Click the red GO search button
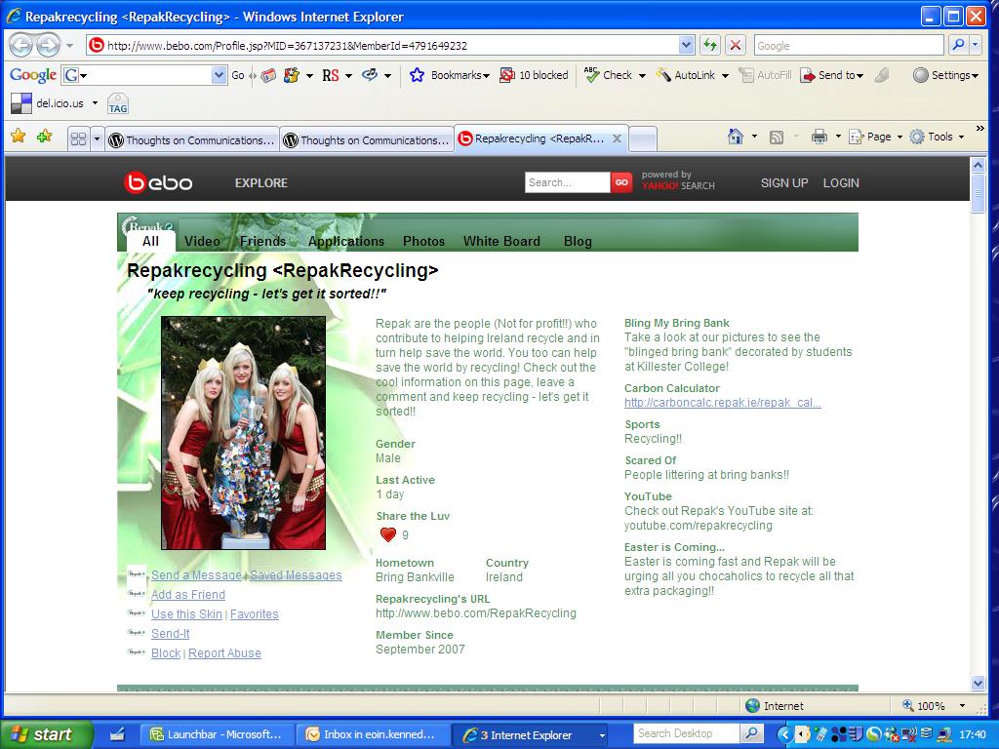 pyautogui.click(x=621, y=182)
